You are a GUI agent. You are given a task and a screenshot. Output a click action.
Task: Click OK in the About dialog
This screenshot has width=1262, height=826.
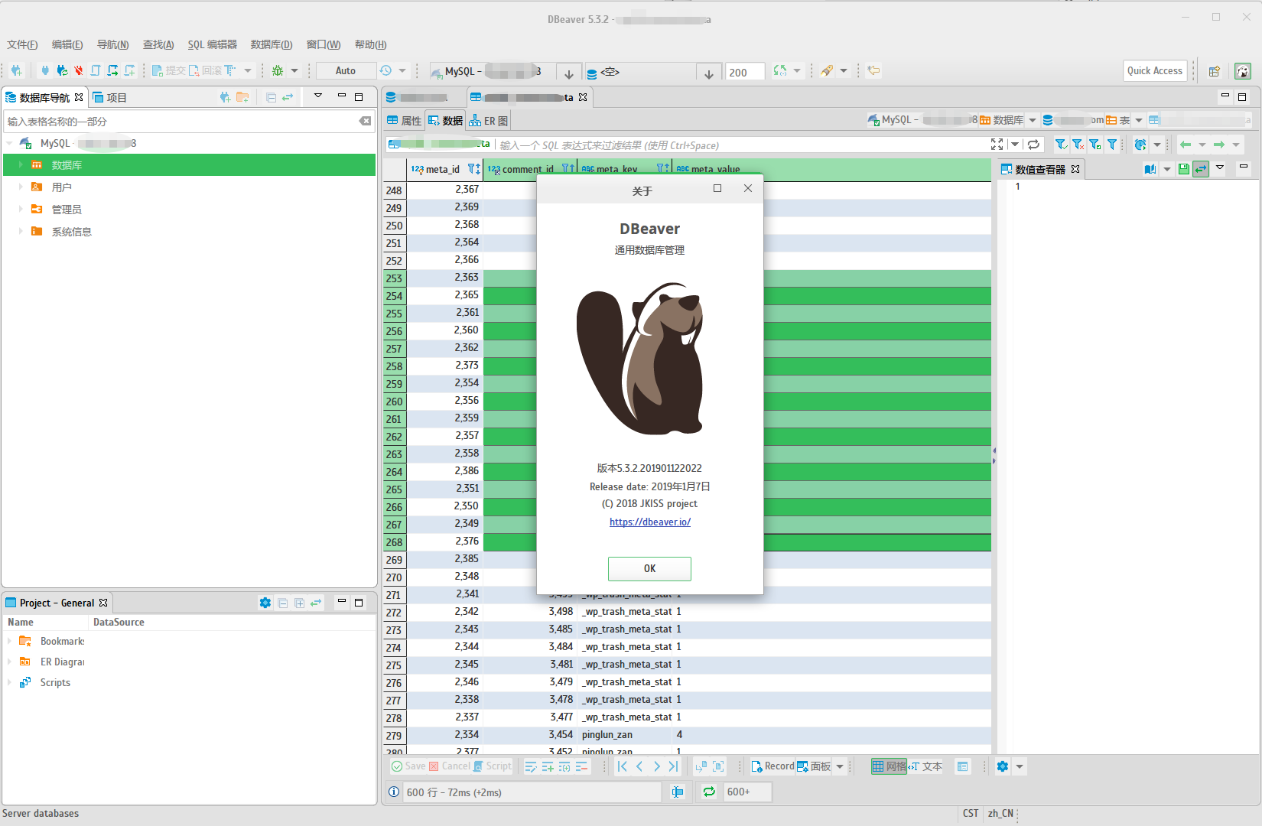[649, 568]
